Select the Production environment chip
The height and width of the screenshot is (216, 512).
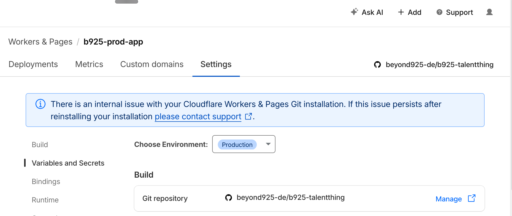(x=237, y=145)
